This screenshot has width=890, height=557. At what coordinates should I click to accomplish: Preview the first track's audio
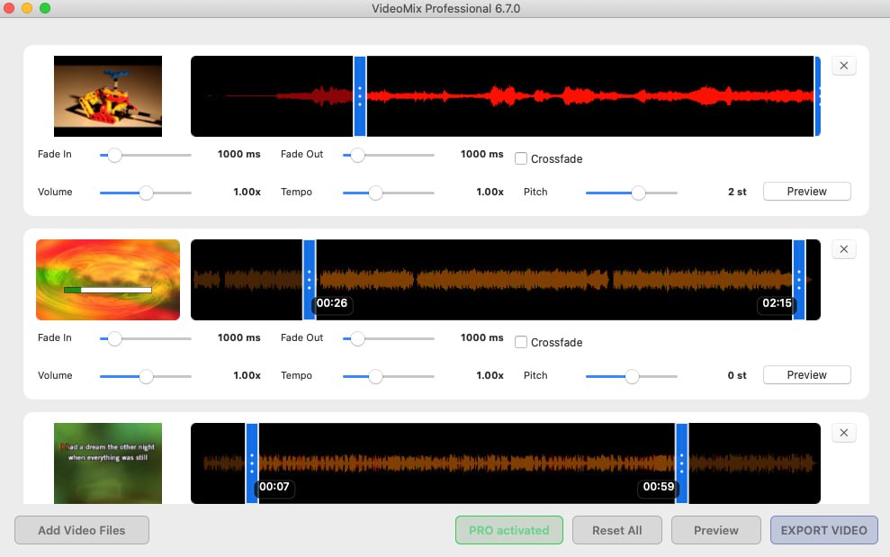pyautogui.click(x=806, y=192)
